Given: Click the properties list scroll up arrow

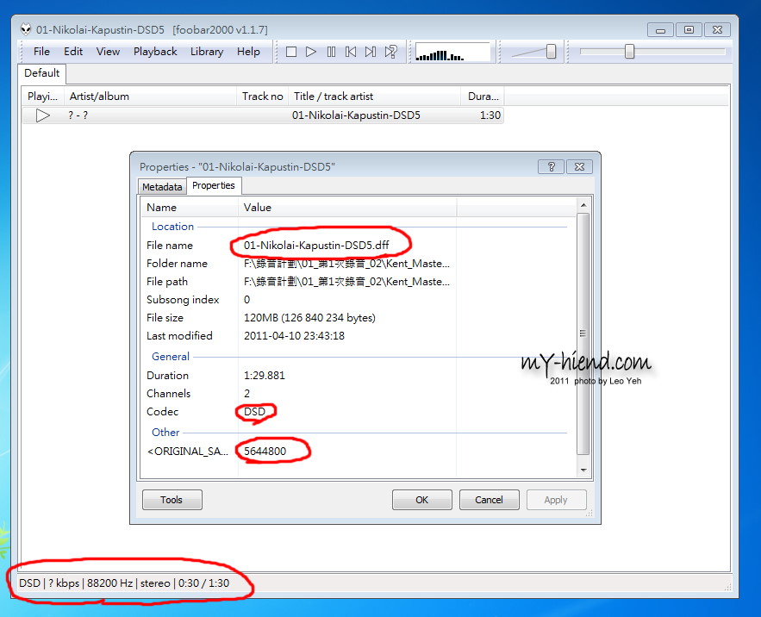Looking at the screenshot, I should click(583, 205).
